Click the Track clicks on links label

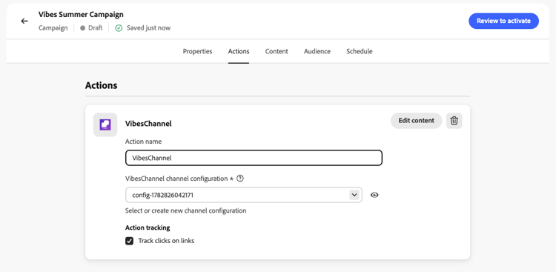coord(166,241)
